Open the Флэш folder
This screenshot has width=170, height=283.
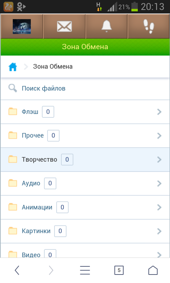(85, 112)
